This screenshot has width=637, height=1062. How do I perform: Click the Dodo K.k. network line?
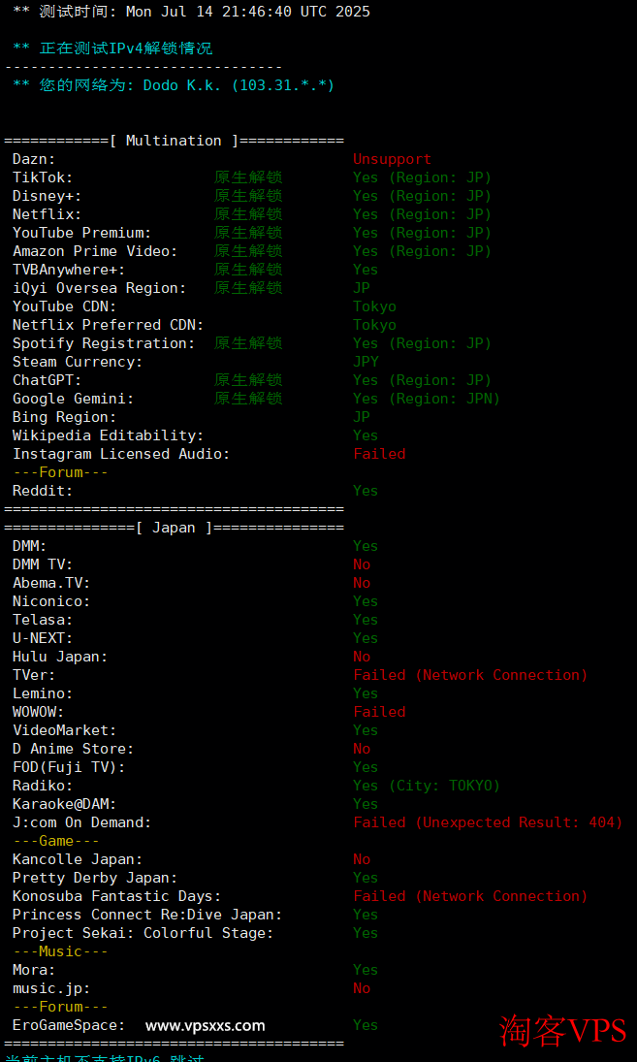pyautogui.click(x=175, y=85)
